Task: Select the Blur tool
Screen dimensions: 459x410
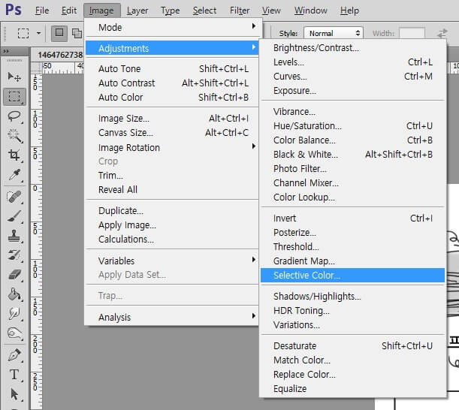Action: (14, 313)
